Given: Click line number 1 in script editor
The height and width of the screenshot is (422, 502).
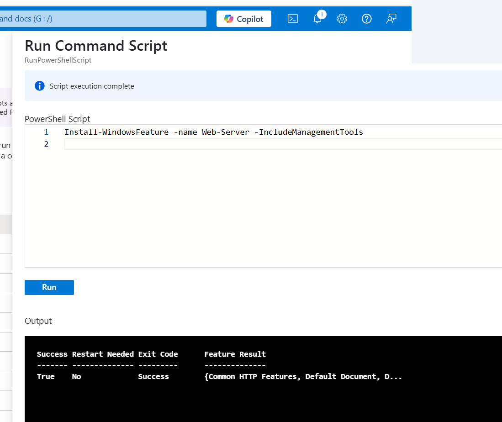Looking at the screenshot, I should [x=46, y=132].
